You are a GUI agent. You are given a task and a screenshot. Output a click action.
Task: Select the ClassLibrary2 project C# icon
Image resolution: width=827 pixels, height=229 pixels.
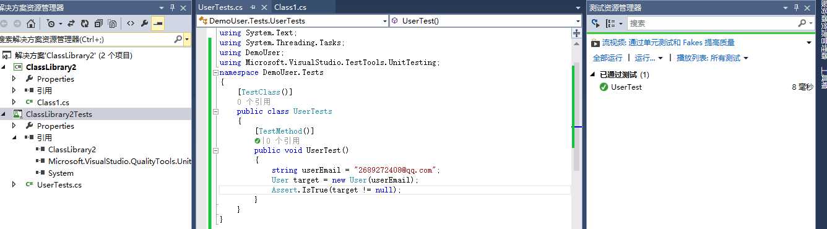click(17, 67)
